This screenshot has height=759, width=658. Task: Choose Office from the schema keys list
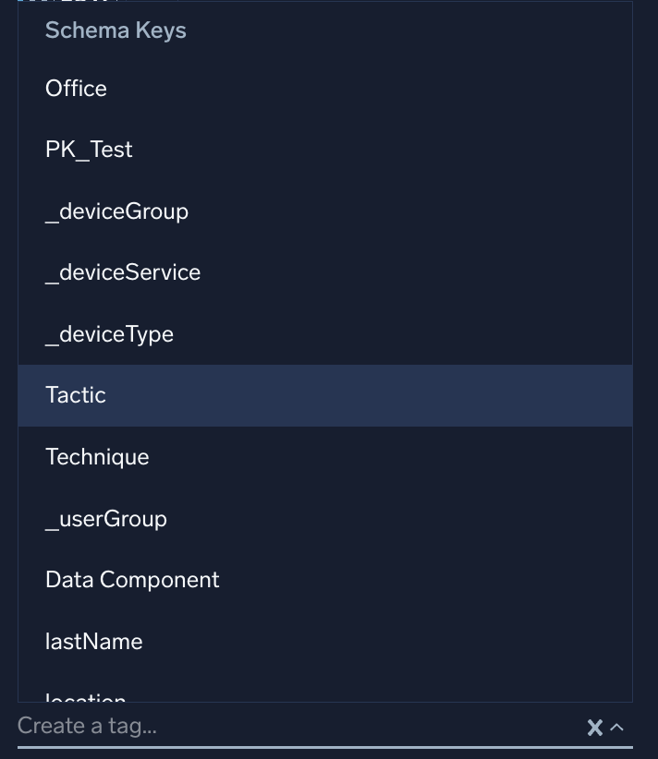pos(75,89)
